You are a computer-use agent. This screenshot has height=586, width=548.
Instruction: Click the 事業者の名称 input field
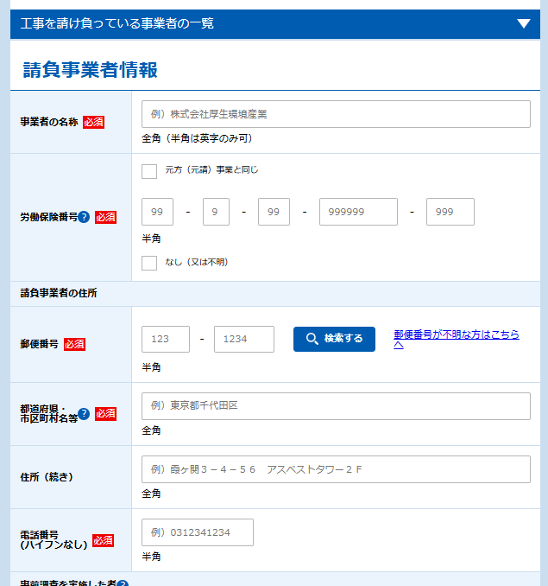(336, 114)
